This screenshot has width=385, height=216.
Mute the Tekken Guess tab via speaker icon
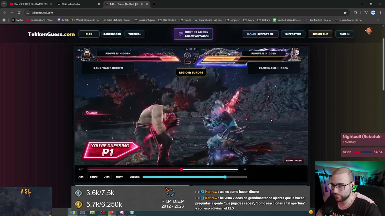[x=142, y=4]
